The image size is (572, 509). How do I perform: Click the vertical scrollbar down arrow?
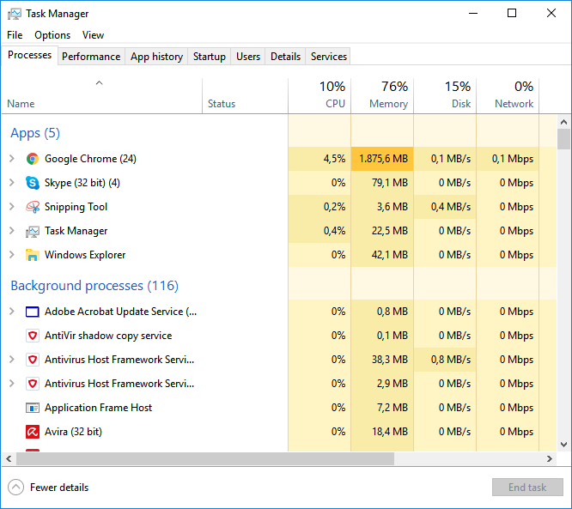point(563,445)
